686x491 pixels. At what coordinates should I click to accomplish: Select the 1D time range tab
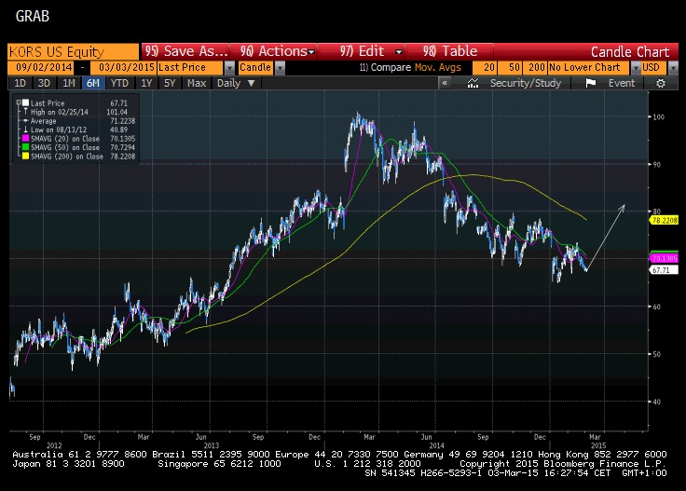(x=21, y=83)
